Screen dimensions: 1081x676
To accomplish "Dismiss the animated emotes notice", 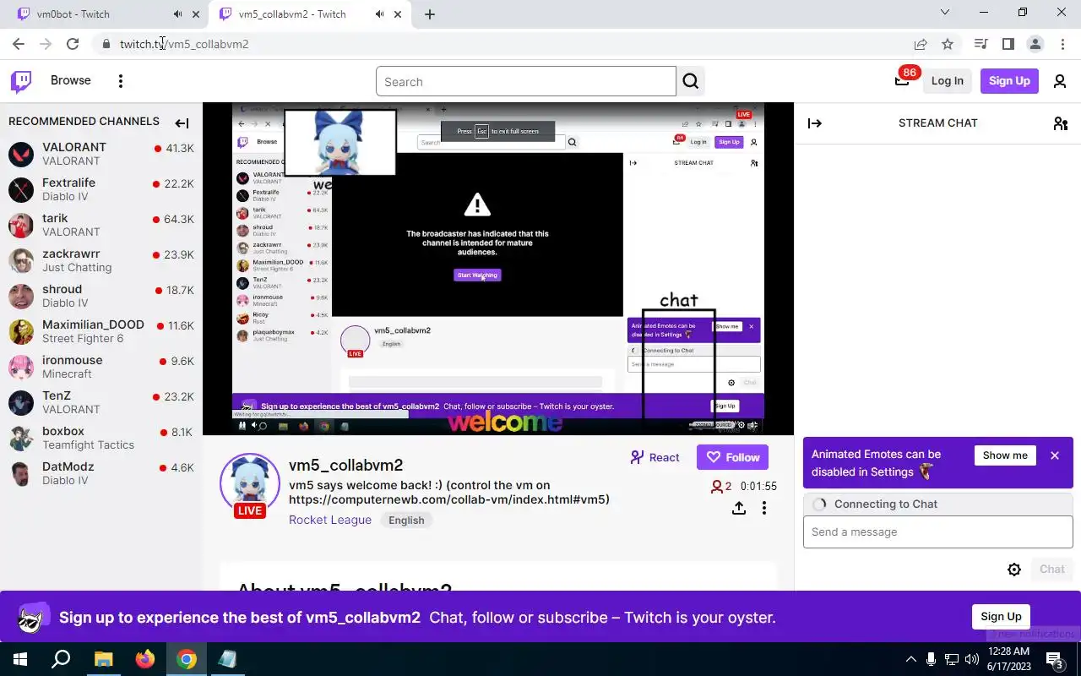I will point(1055,455).
